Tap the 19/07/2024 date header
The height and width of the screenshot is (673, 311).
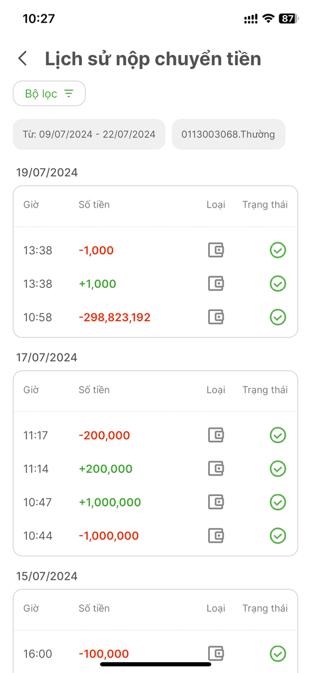click(x=47, y=172)
